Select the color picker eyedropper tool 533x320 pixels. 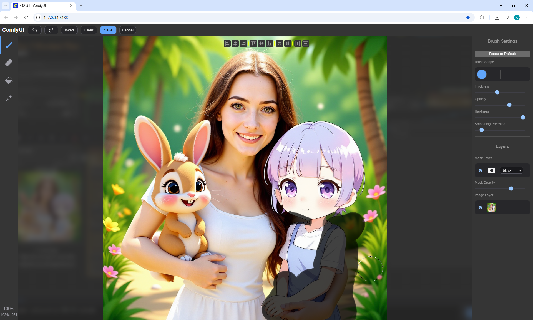(x=9, y=98)
